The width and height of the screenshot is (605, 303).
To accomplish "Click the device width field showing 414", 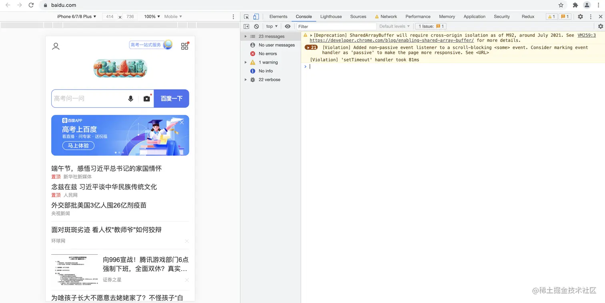I will click(110, 17).
